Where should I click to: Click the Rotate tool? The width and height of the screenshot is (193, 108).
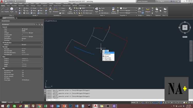(33, 8)
